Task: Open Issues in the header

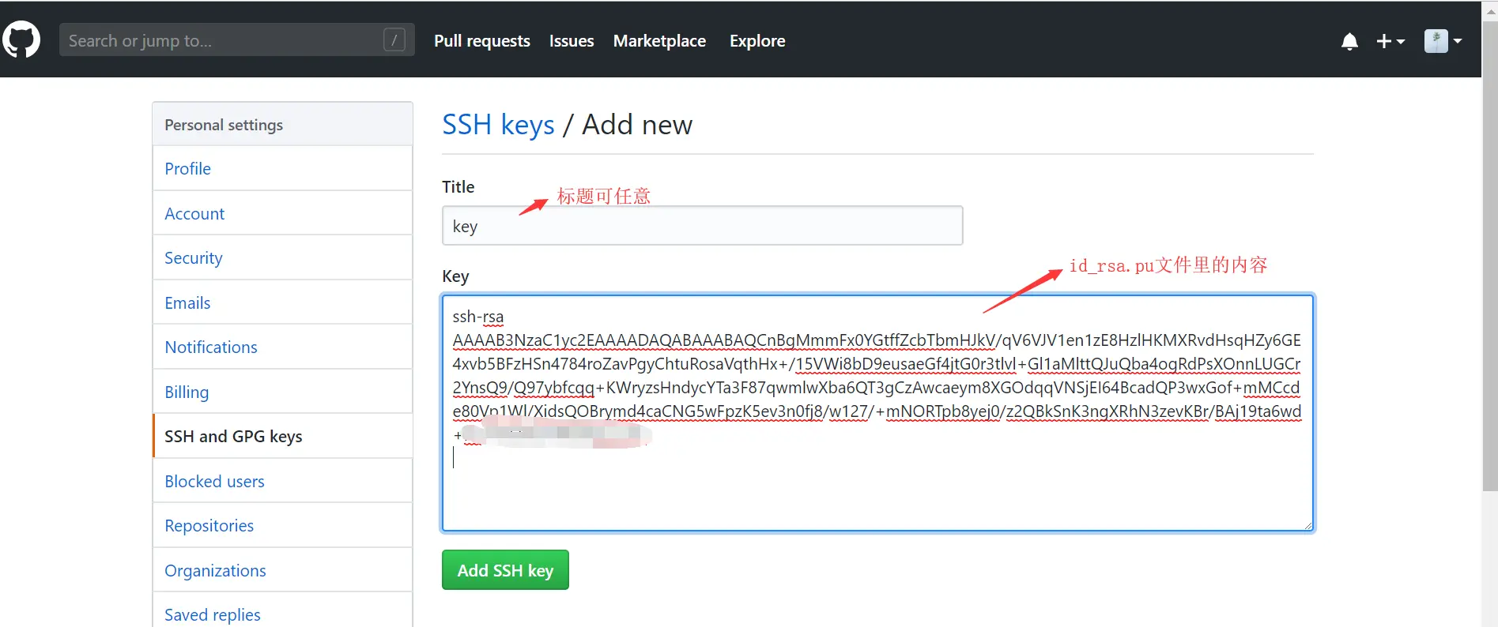Action: coord(572,41)
